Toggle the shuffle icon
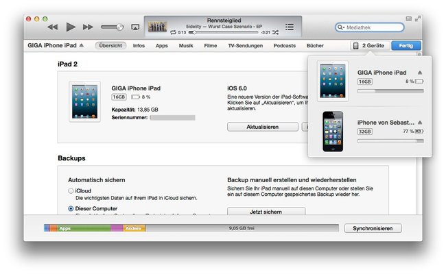Viewport: 446px width, 274px height. (275, 33)
